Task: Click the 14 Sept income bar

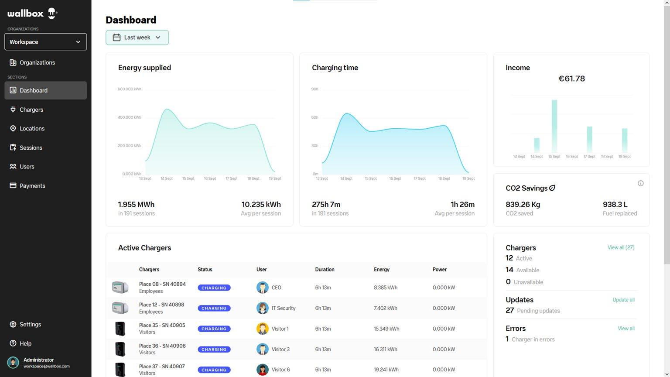Action: pos(537,145)
